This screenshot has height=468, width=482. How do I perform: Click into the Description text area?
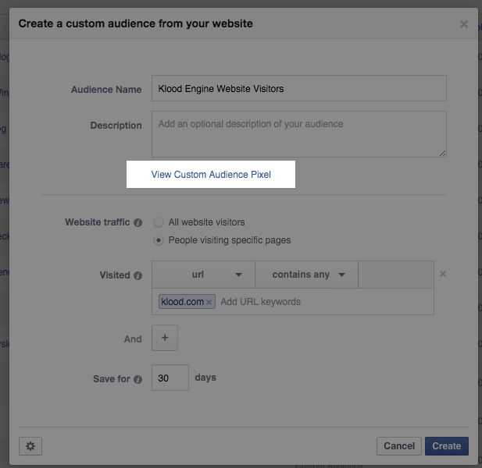pyautogui.click(x=299, y=133)
